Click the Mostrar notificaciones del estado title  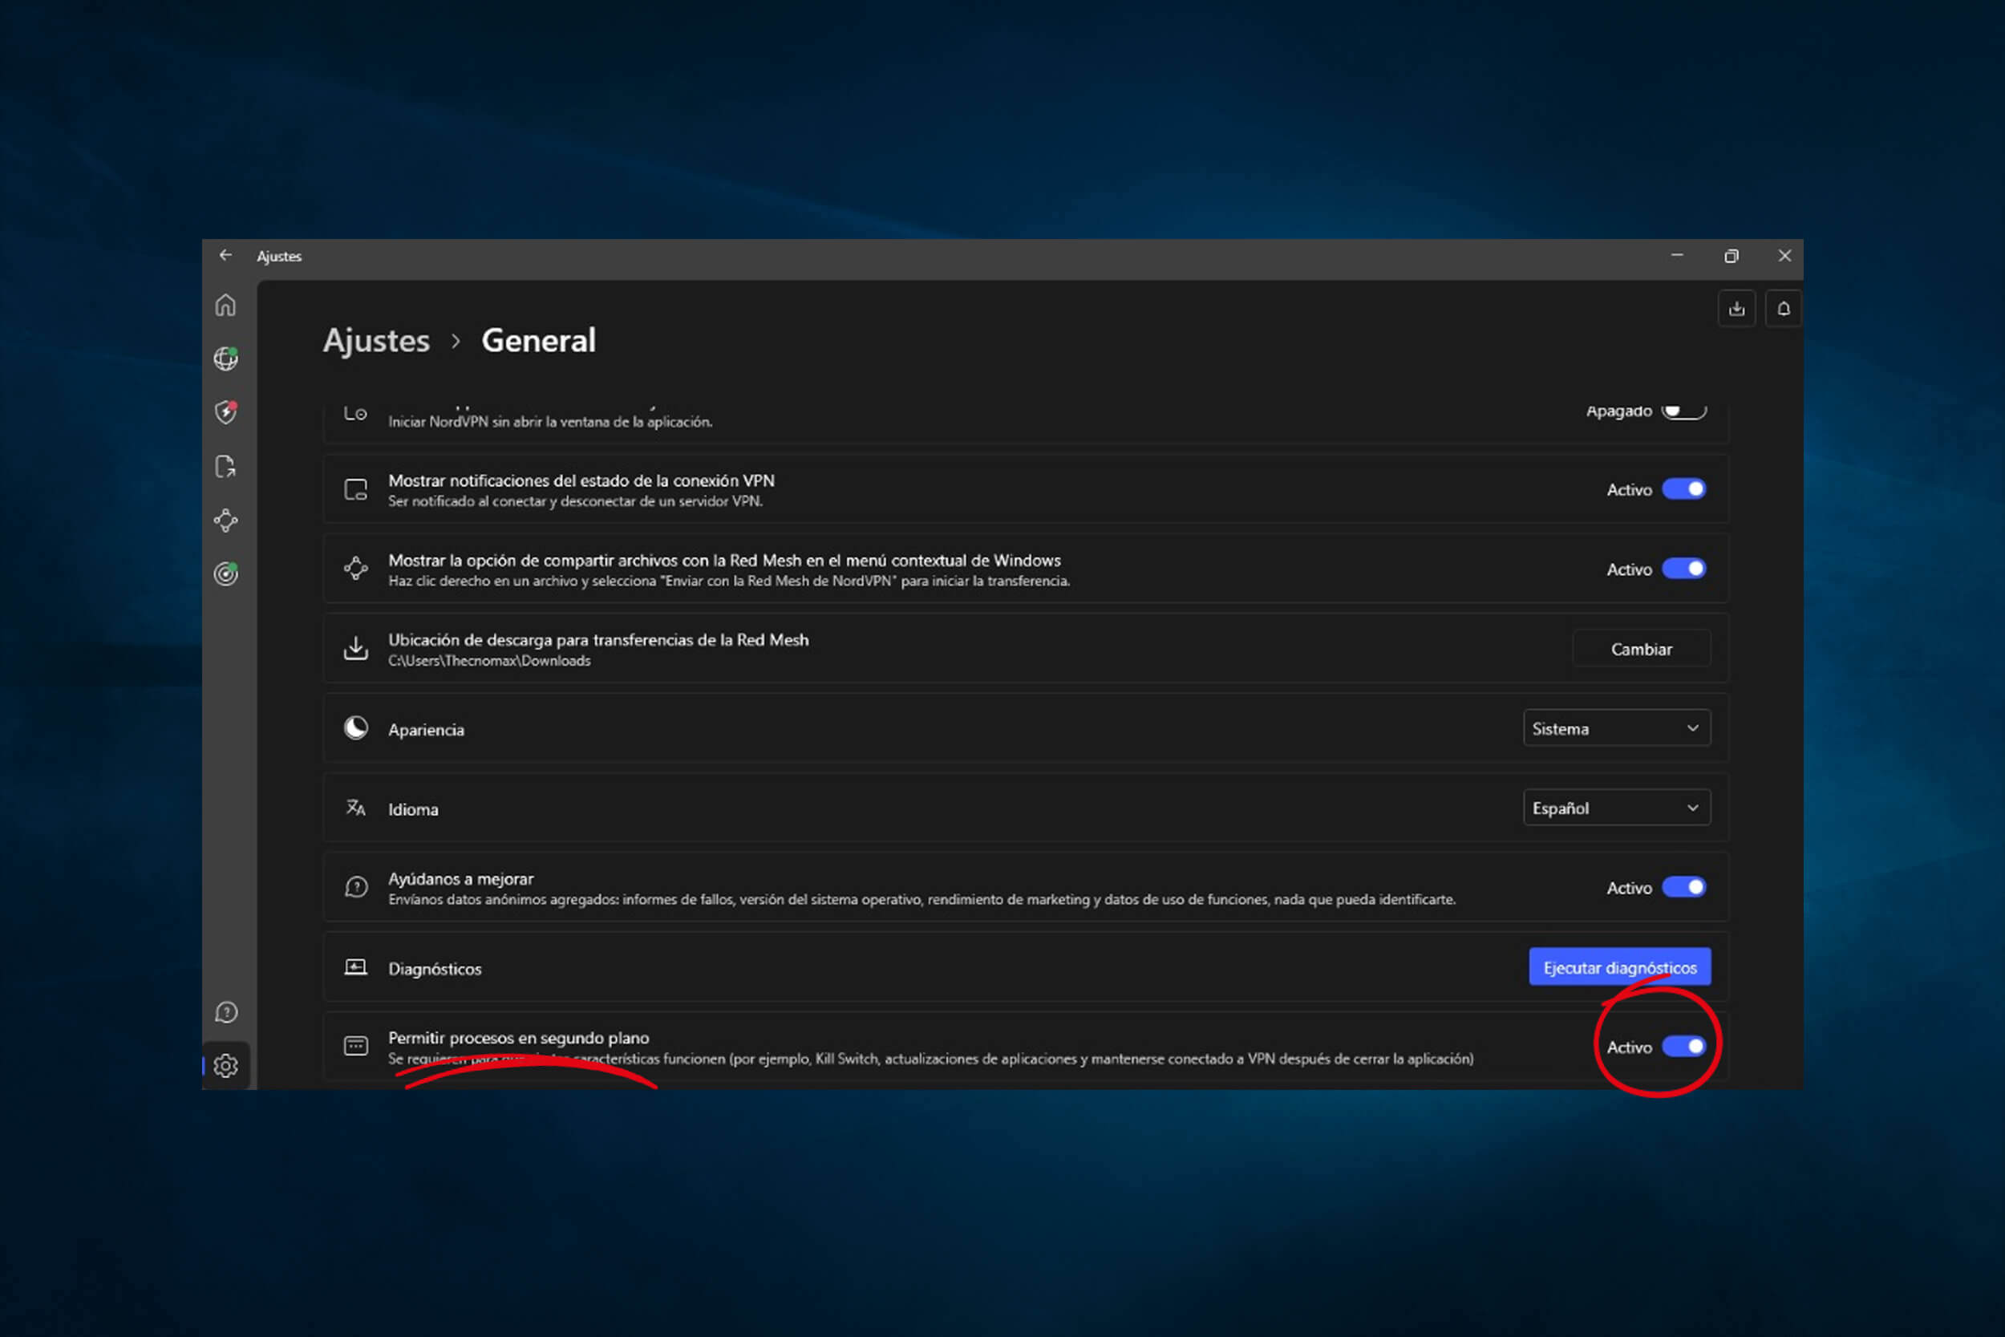581,481
